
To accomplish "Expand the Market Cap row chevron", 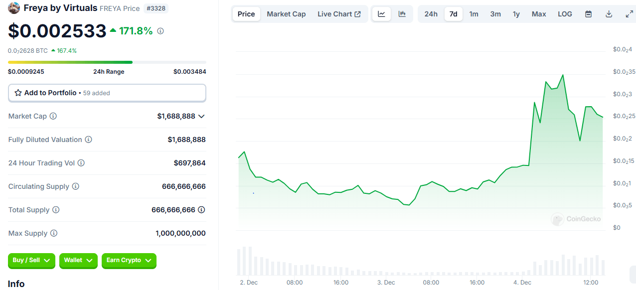I will [x=201, y=116].
